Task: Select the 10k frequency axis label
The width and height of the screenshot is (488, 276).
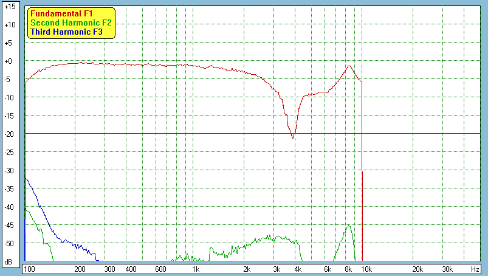Action: pyautogui.click(x=365, y=269)
